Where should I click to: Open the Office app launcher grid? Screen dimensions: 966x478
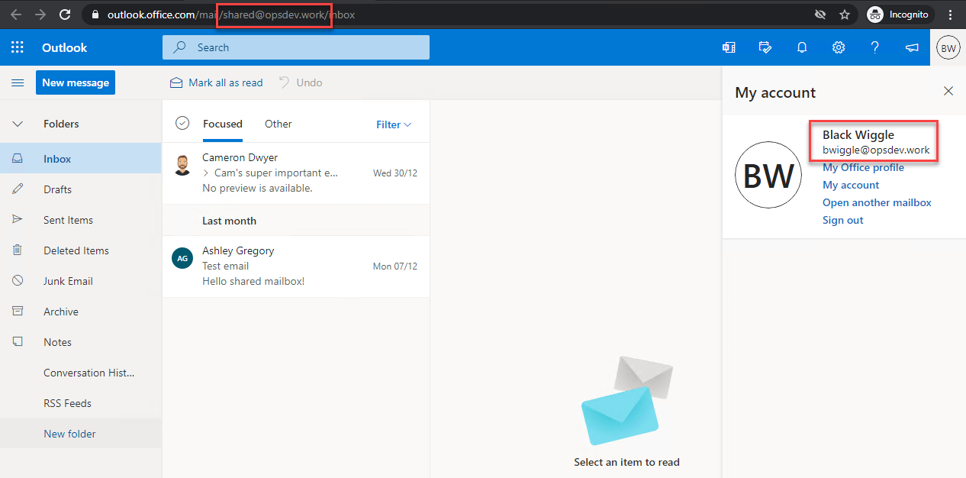[x=17, y=47]
